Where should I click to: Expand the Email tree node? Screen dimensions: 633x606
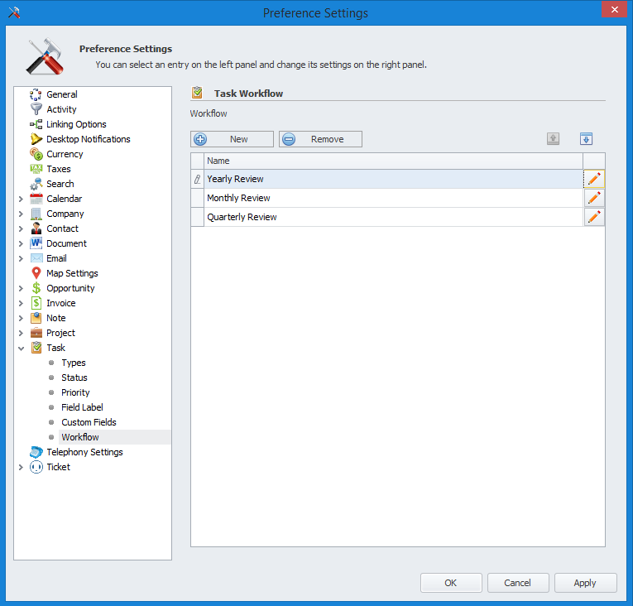[21, 258]
